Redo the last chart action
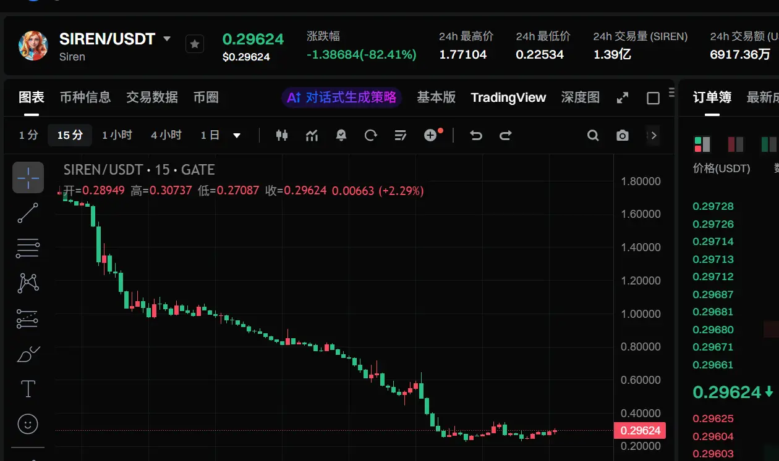Screen dimensions: 779x461 506,135
